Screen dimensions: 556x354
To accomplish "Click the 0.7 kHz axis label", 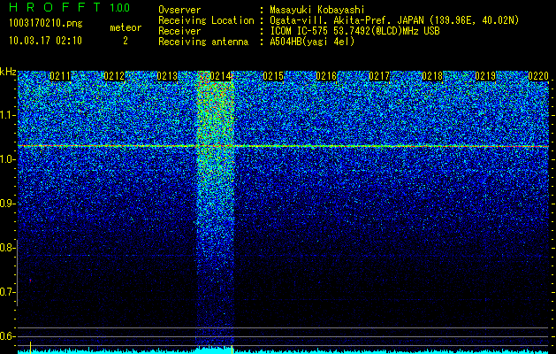I will pos(6,292).
